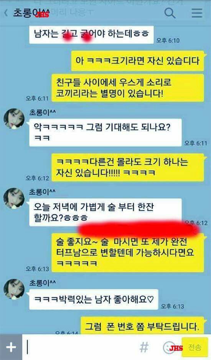
Task: Open chat search with magnifier icon
Action: [x=170, y=13]
